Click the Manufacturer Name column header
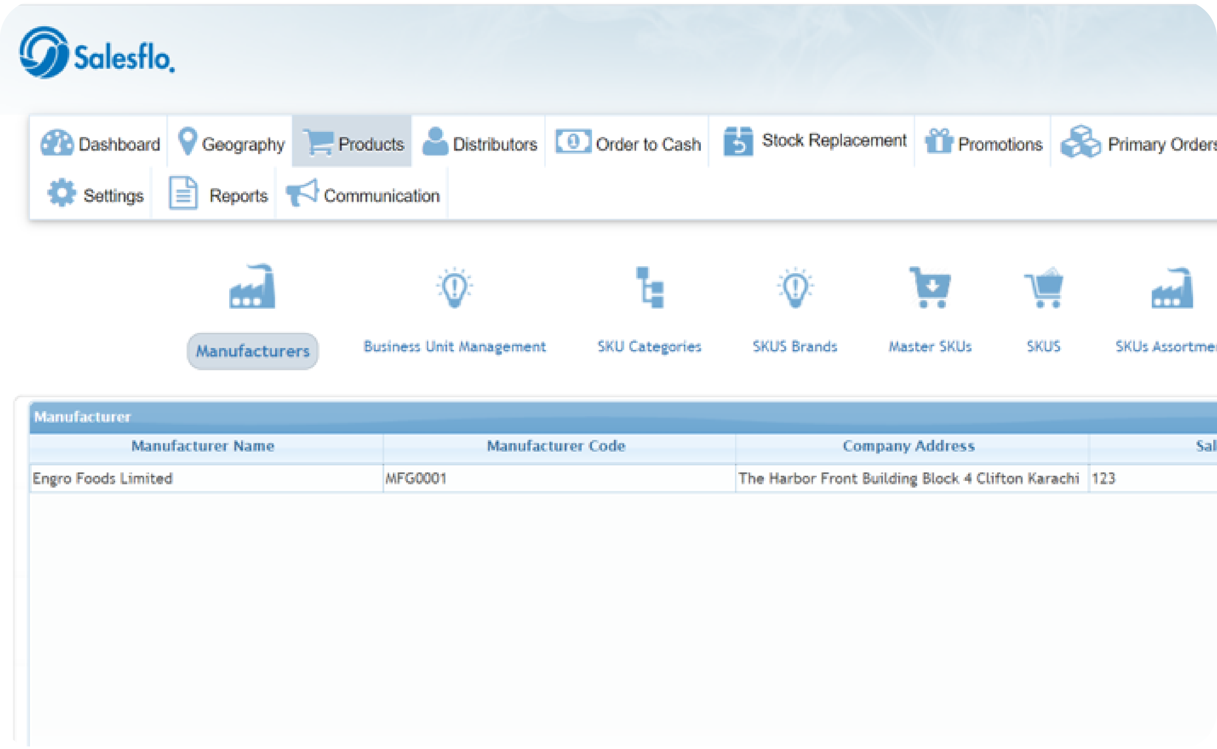Screen dimensions: 1217x749 pos(203,446)
